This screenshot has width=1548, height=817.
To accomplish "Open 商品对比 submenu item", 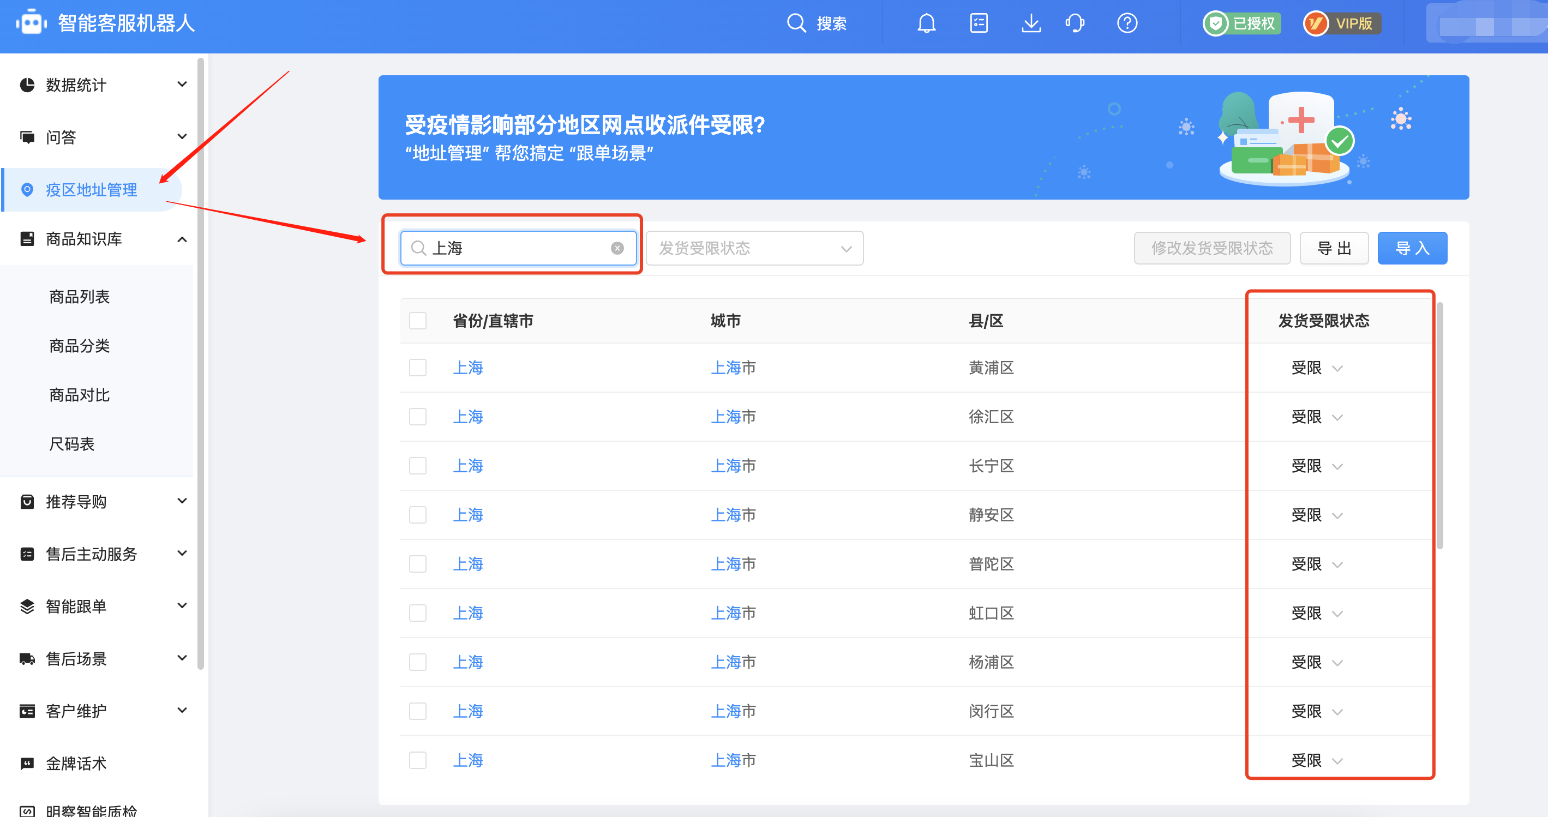I will click(79, 395).
